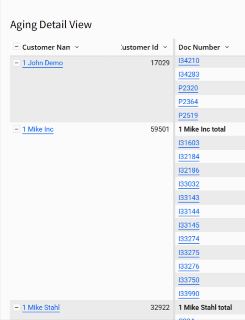Open document I32184
The height and width of the screenshot is (320, 245).
click(189, 156)
